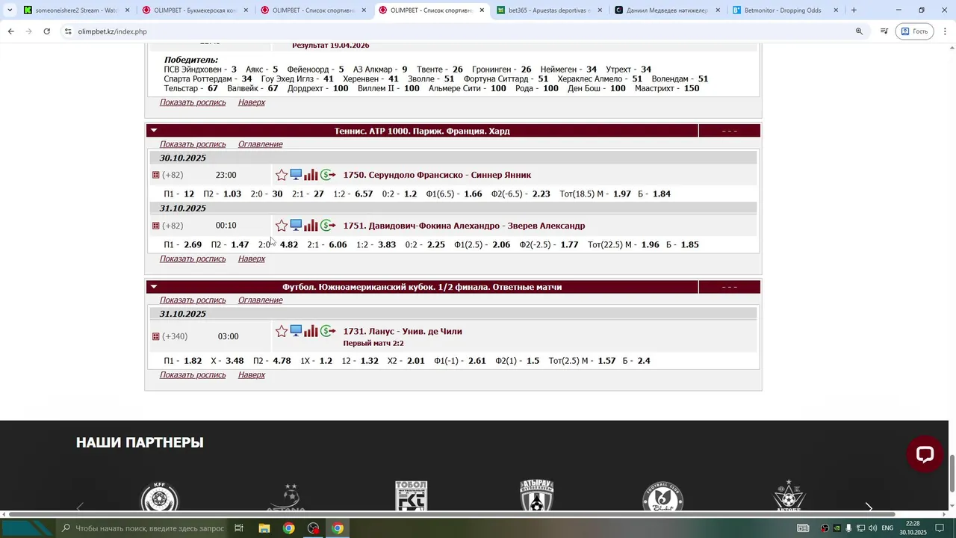The image size is (956, 538).
Task: Click the Windows taskbar search box
Action: (142, 528)
